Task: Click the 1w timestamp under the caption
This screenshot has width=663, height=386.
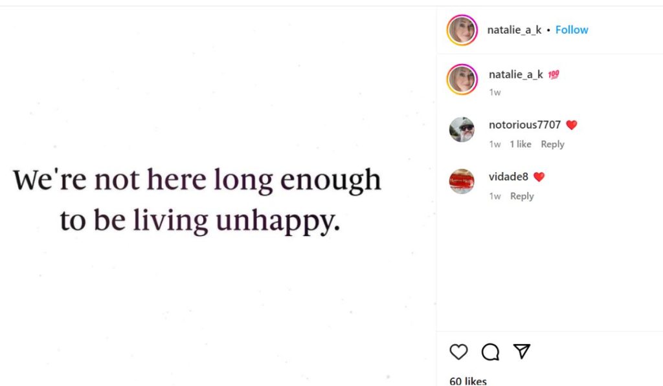Action: [495, 92]
